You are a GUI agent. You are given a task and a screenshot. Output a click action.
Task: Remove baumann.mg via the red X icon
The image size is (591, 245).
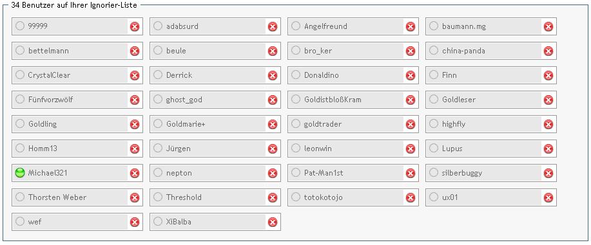click(548, 26)
